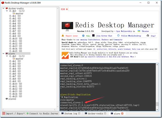Click the tree panel scroll-down arrow
This screenshot has height=118, width=162.
tap(57, 106)
